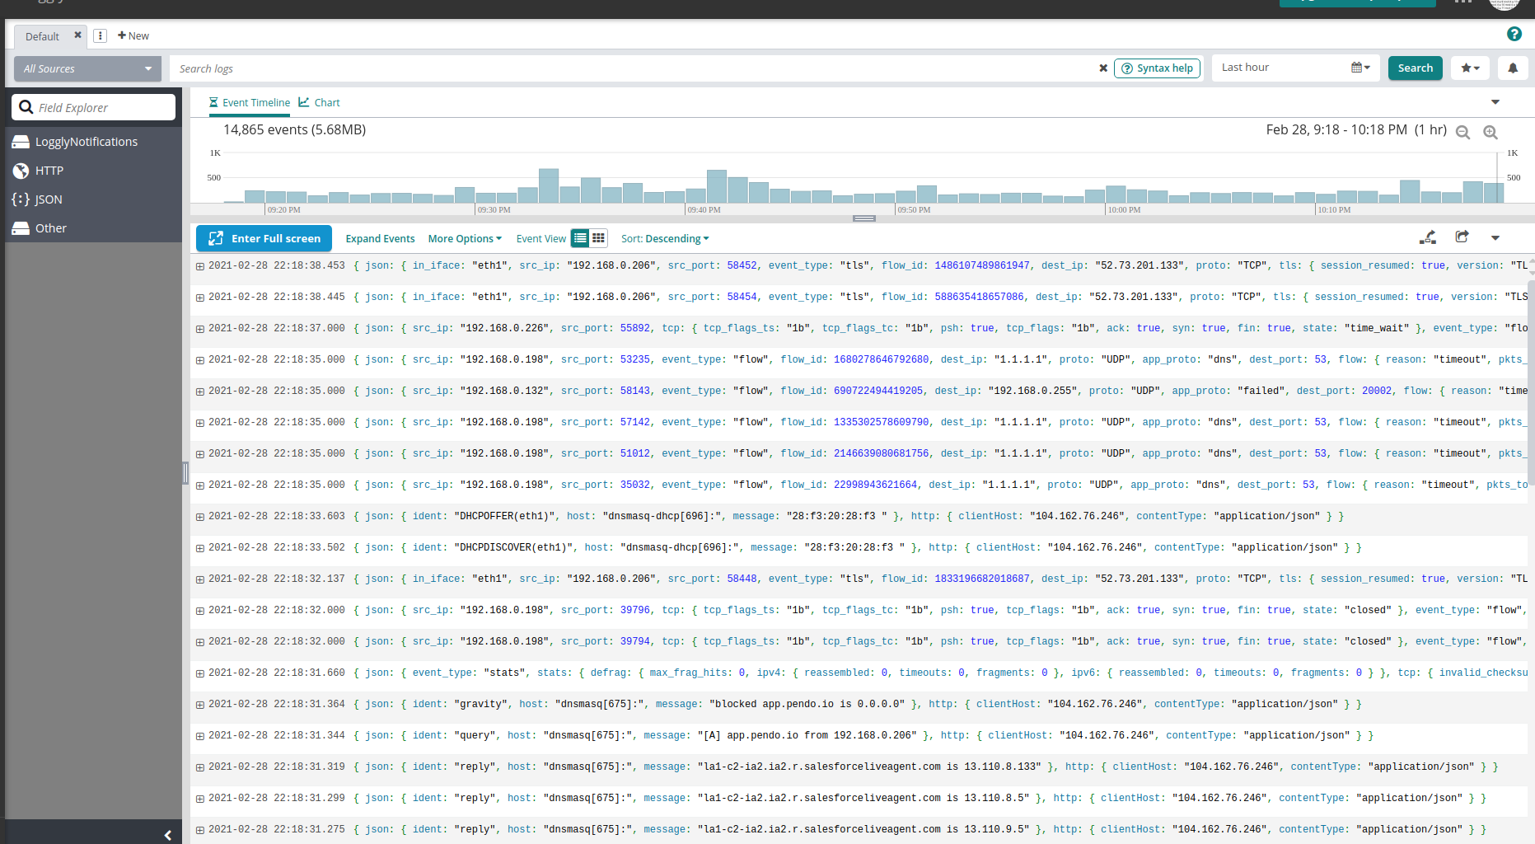
Task: Click Expand Events
Action: pos(380,238)
